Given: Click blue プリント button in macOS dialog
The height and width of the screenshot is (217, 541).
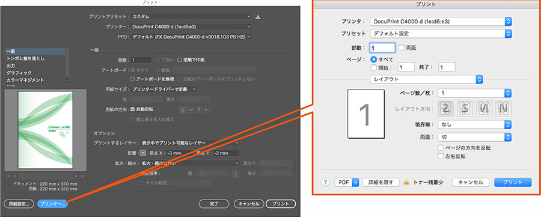Looking at the screenshot, I should pyautogui.click(x=513, y=183).
